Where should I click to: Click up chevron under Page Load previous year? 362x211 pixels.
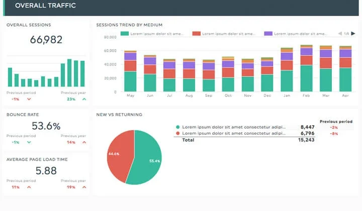[x=84, y=187]
